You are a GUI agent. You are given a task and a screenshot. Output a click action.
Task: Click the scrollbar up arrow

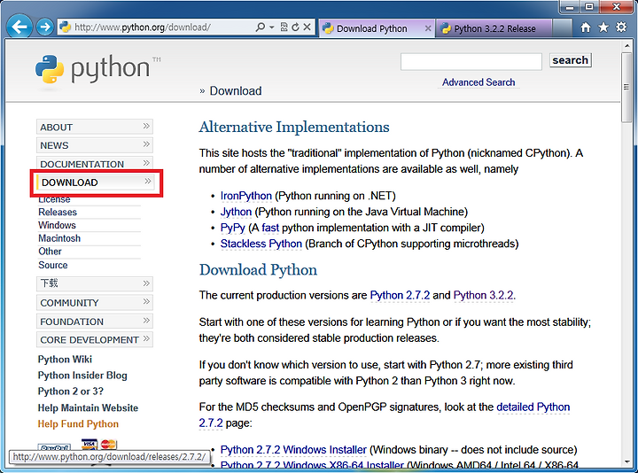click(x=626, y=45)
